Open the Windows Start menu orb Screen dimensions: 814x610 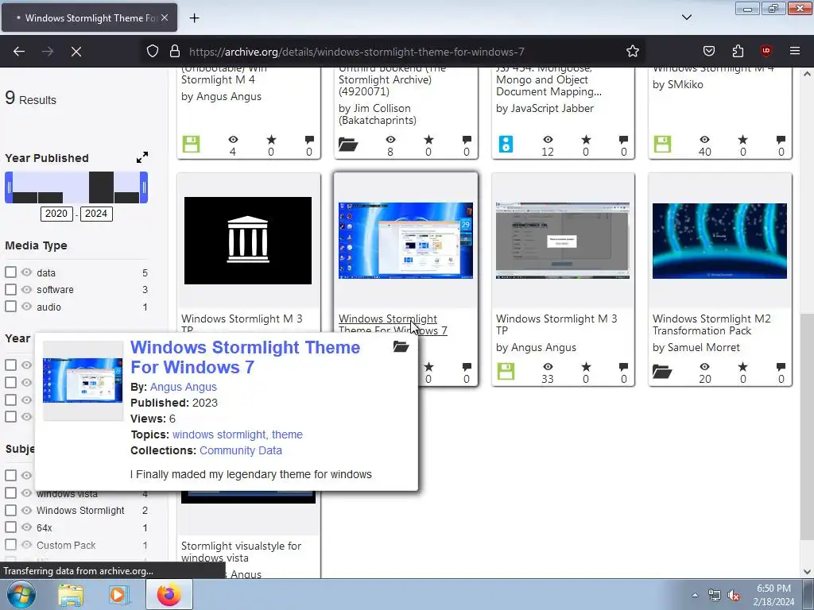click(x=21, y=594)
